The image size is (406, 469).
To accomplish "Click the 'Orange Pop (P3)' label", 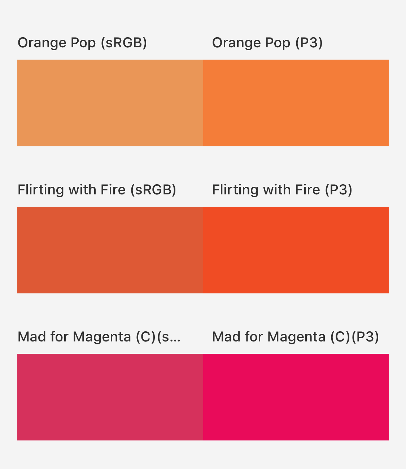I will [267, 43].
